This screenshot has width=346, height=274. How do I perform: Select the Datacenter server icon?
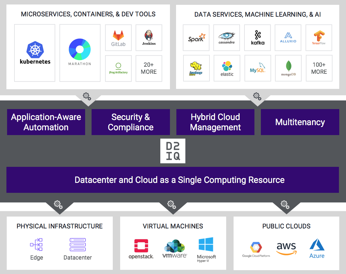pos(78,244)
